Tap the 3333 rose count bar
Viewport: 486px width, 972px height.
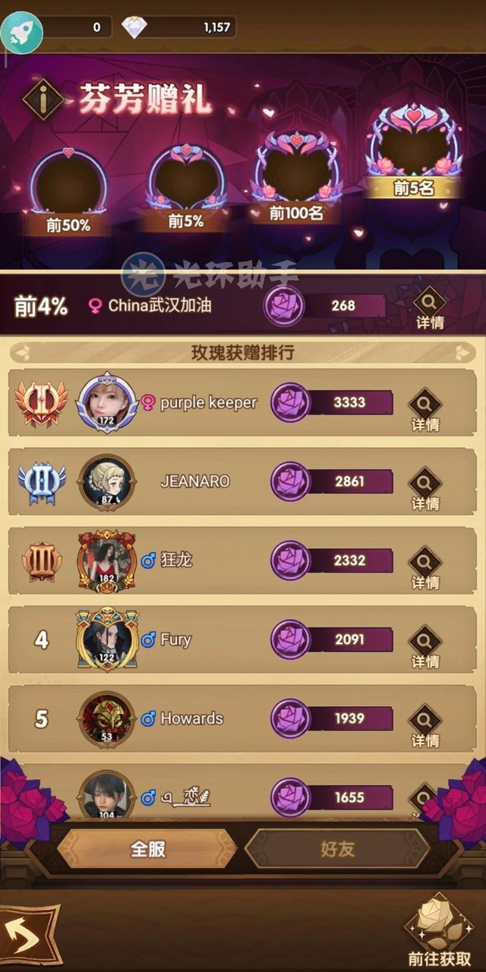(x=333, y=402)
